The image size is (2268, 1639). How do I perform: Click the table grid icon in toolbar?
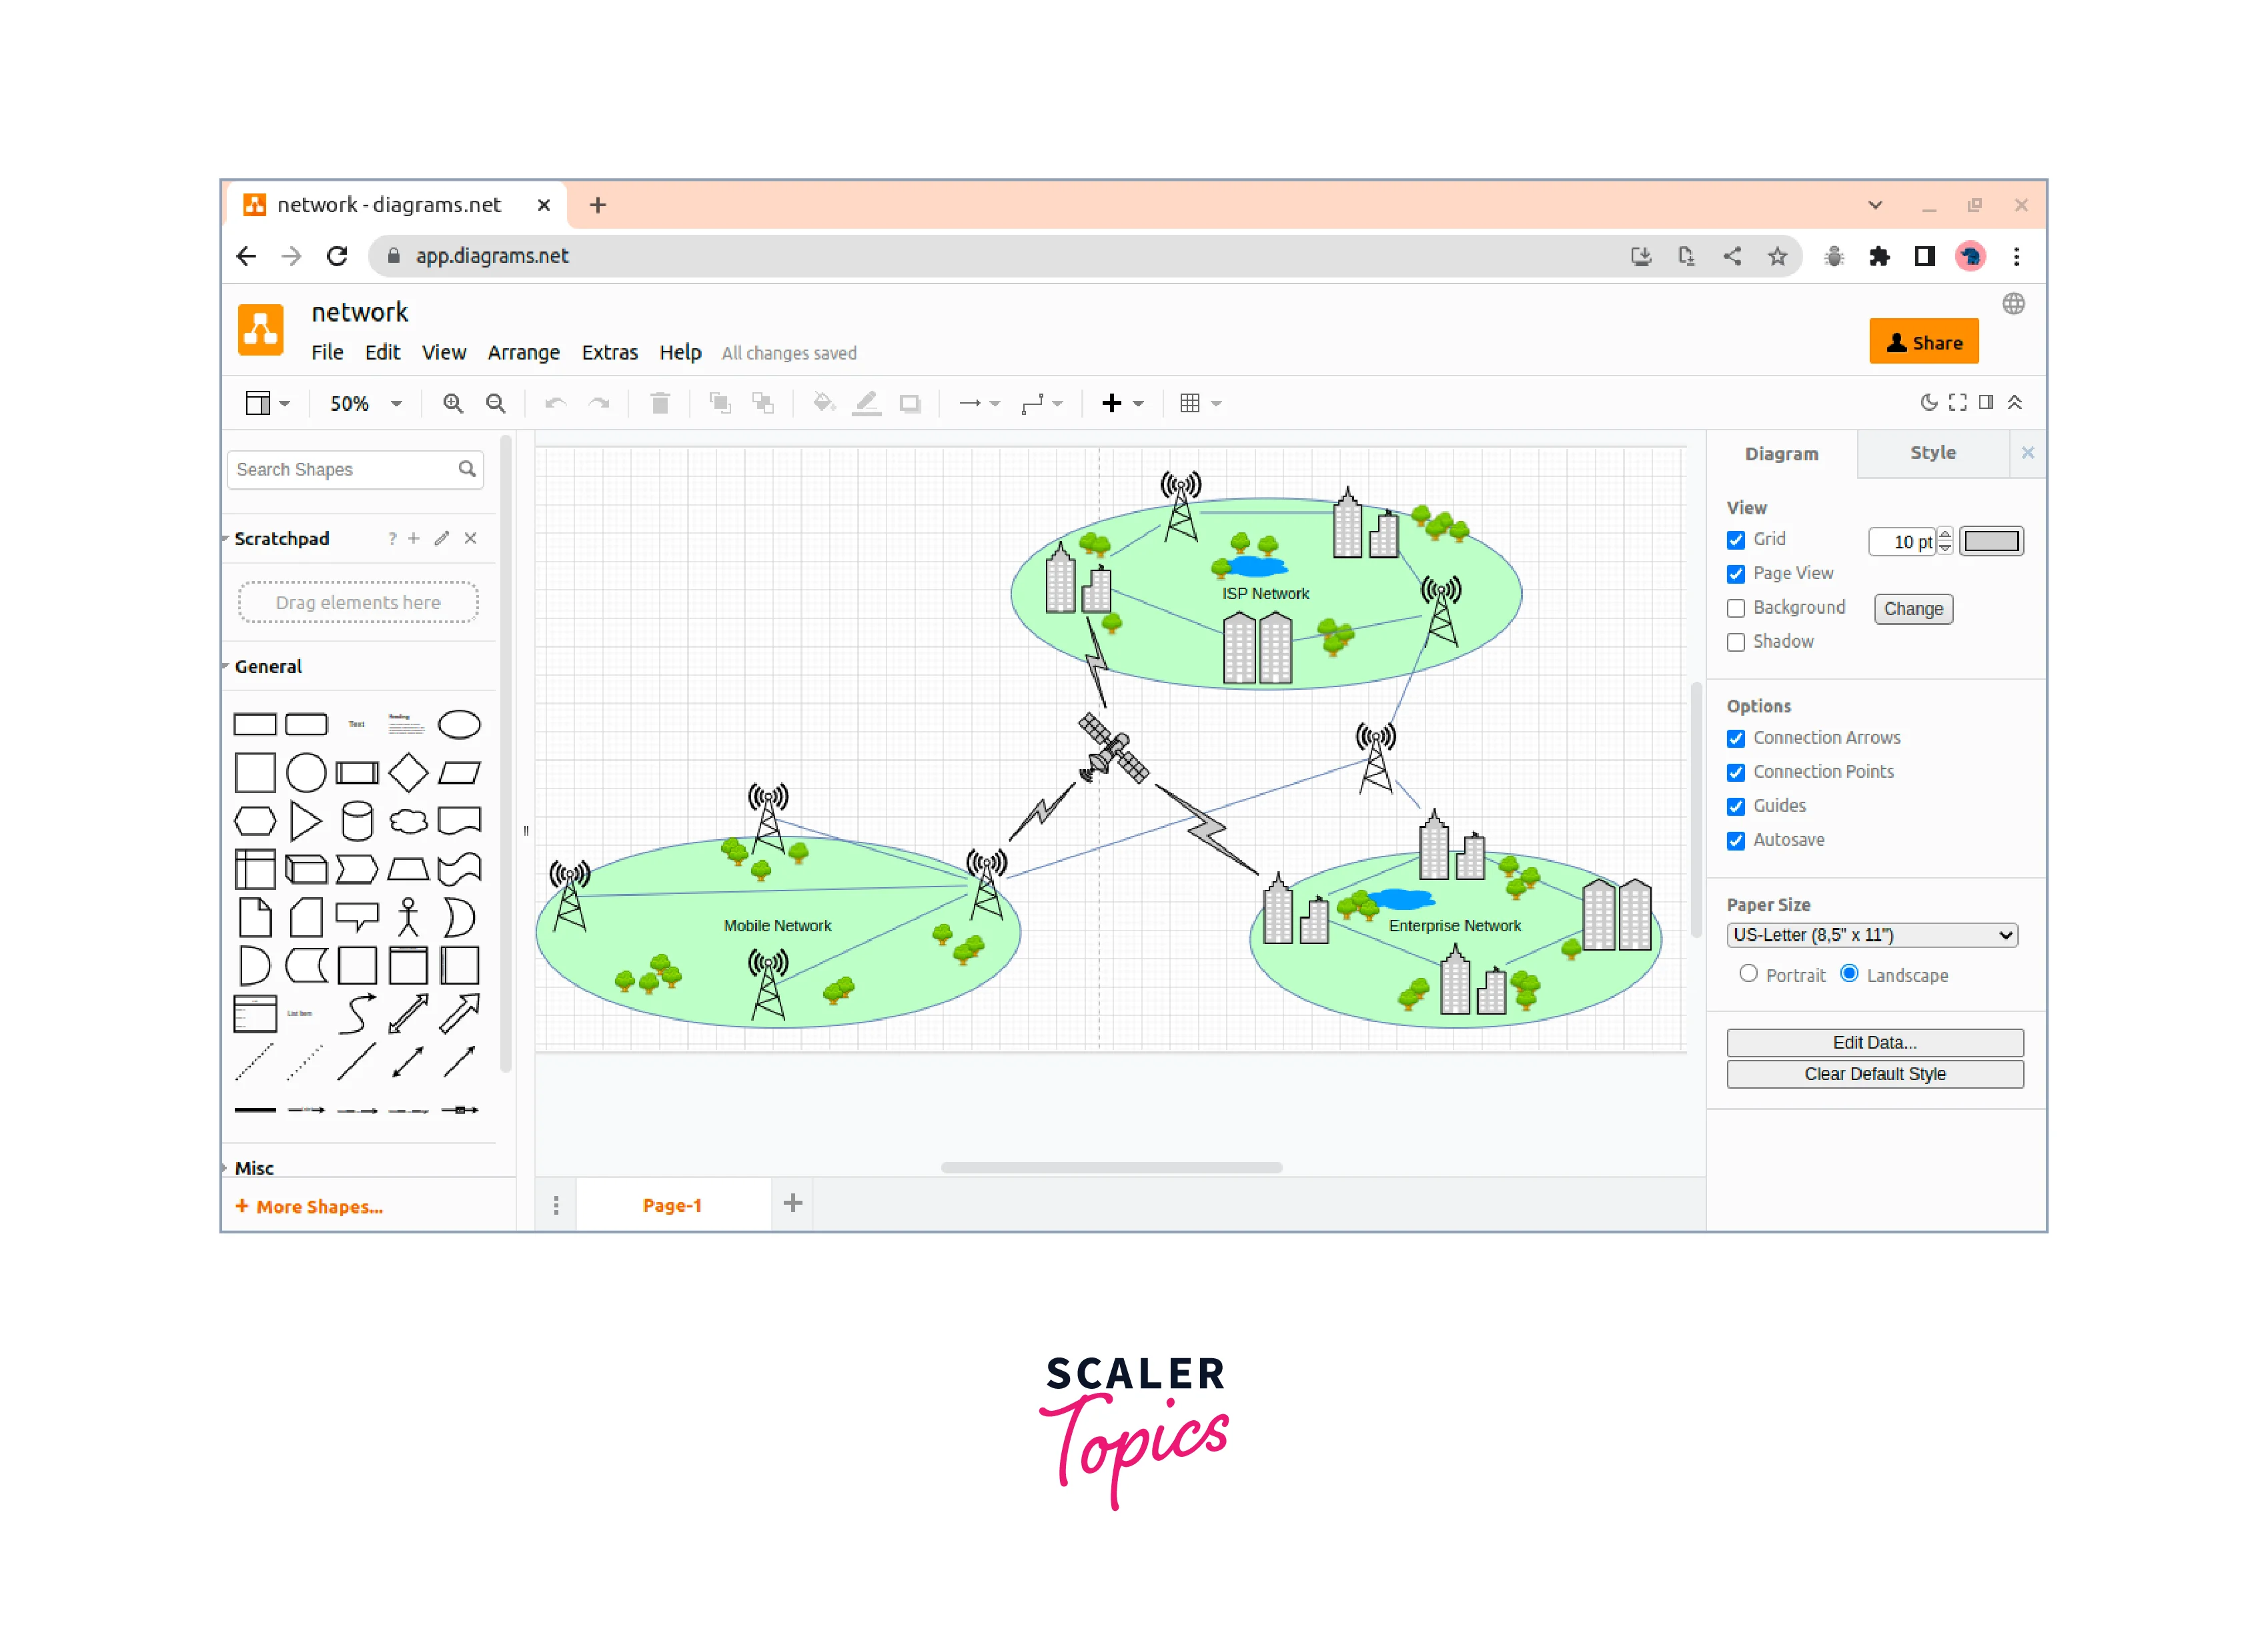click(1189, 404)
